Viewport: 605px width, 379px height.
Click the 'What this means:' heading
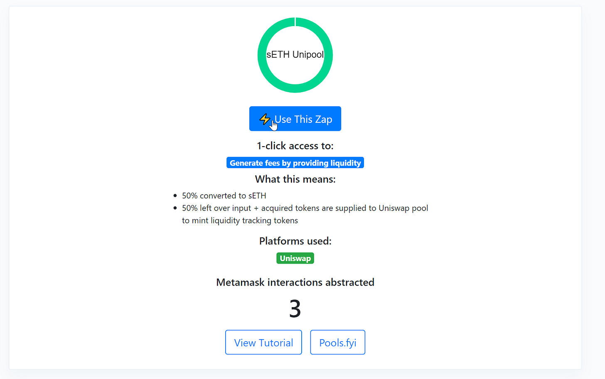click(x=295, y=179)
